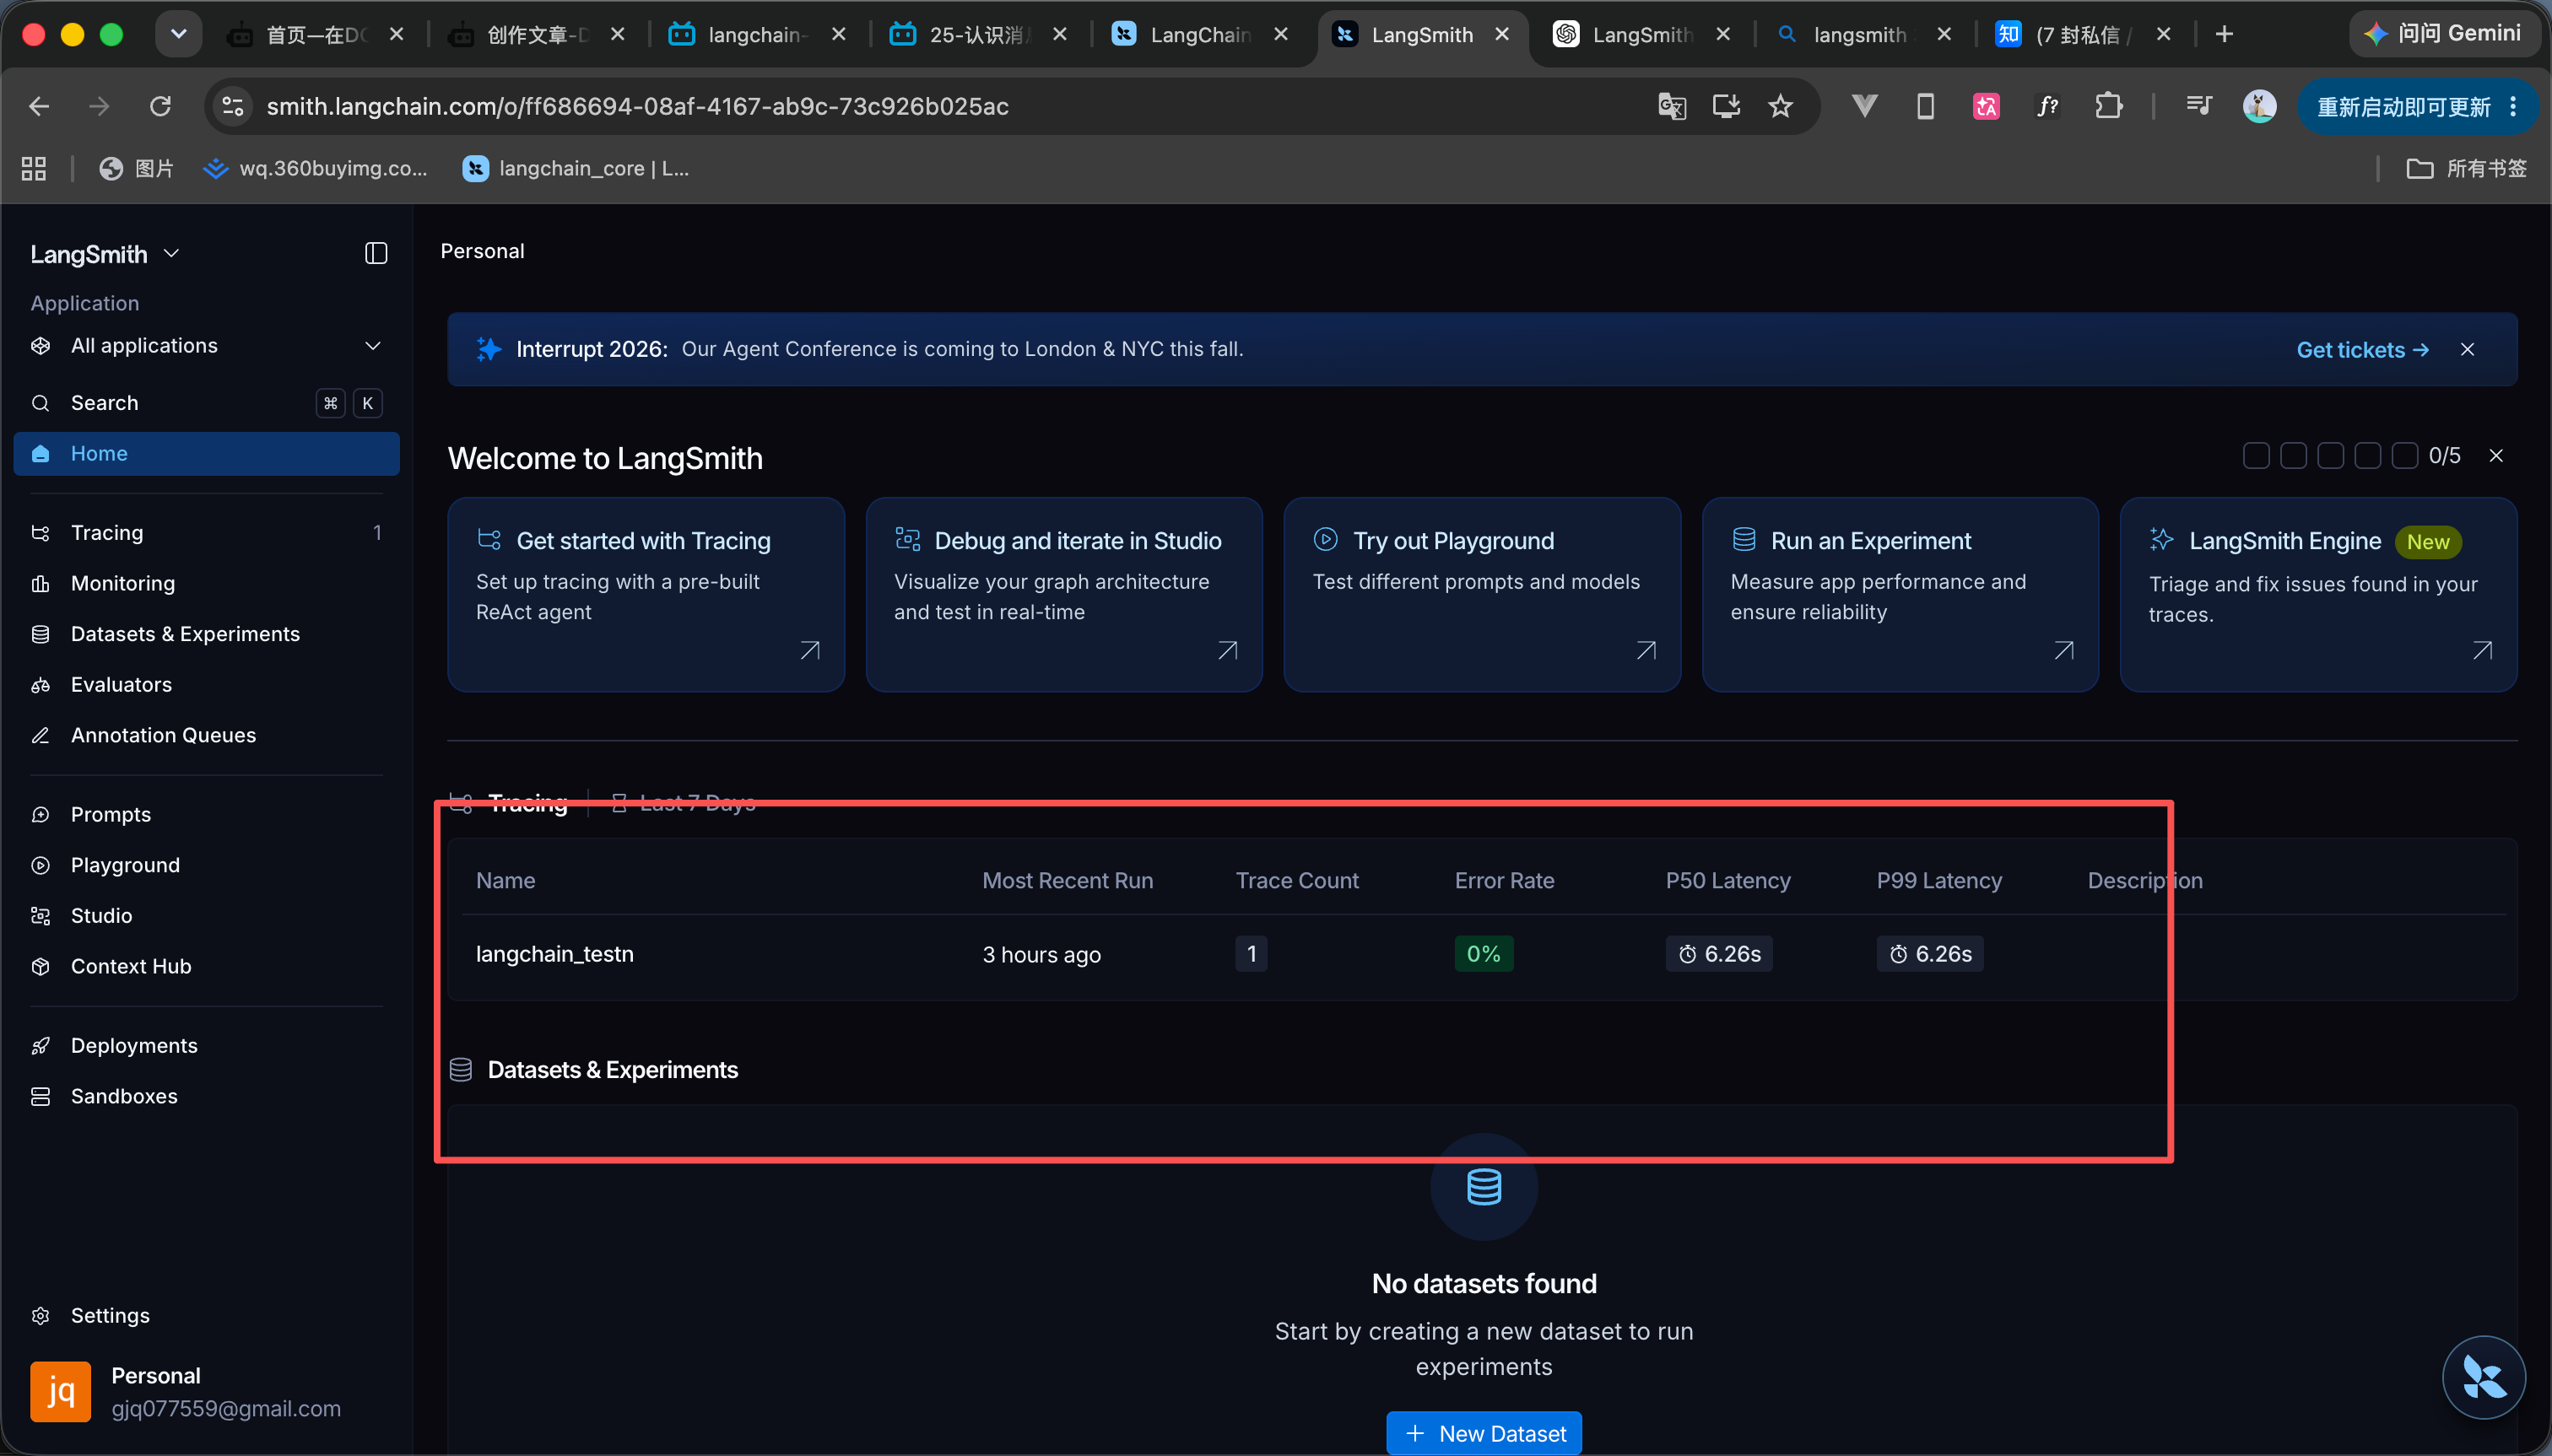Open the LangSmith Engine card
The image size is (2552, 1456).
tap(2319, 595)
